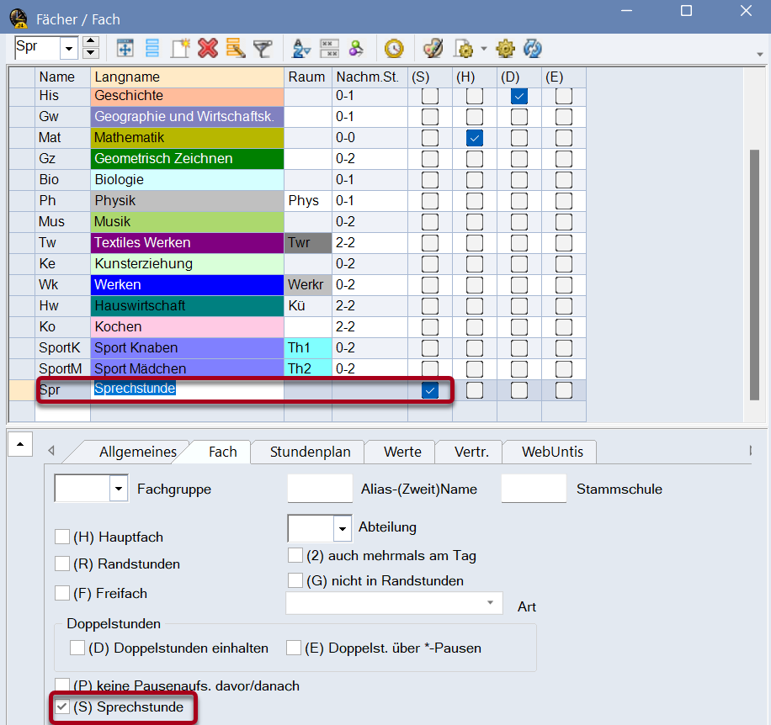Viewport: 771px width, 725px height.
Task: Enable the (H) Hauptfach checkbox
Action: (x=62, y=537)
